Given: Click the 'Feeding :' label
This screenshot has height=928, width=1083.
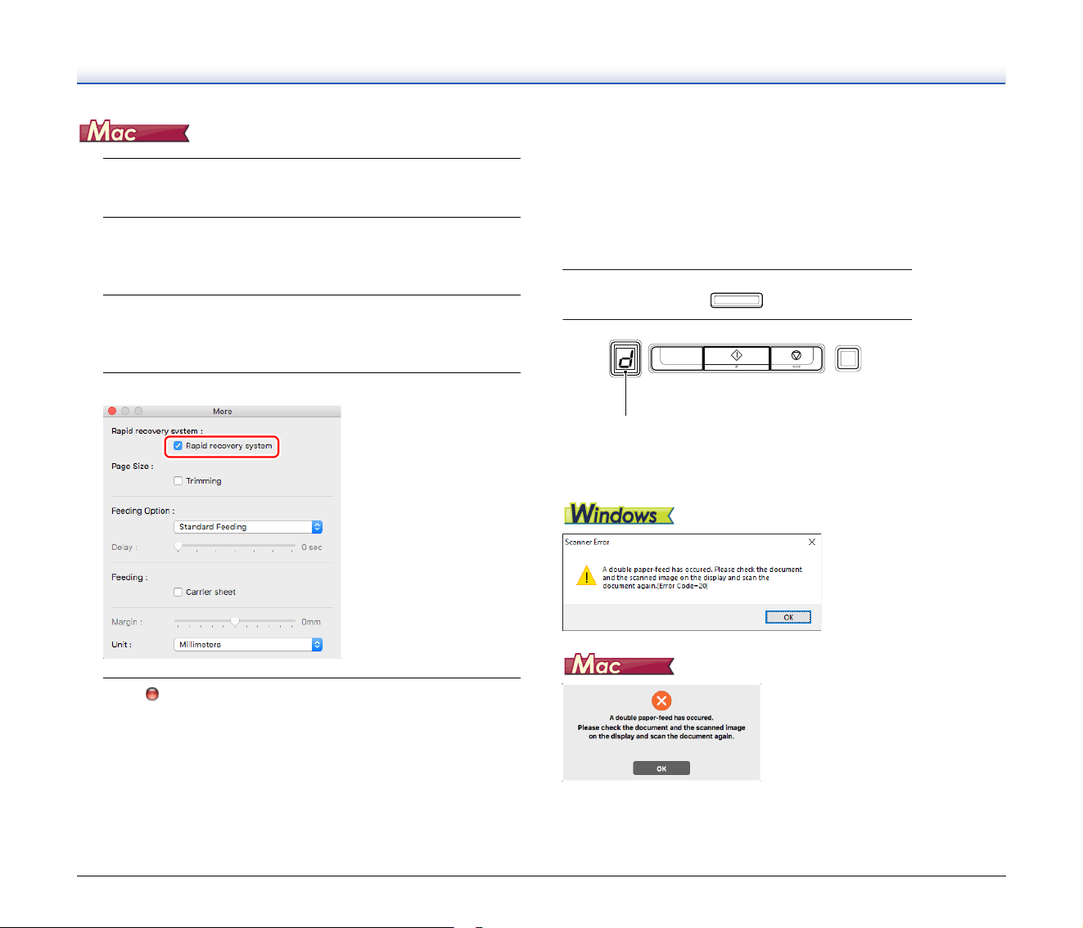Looking at the screenshot, I should coord(129,578).
